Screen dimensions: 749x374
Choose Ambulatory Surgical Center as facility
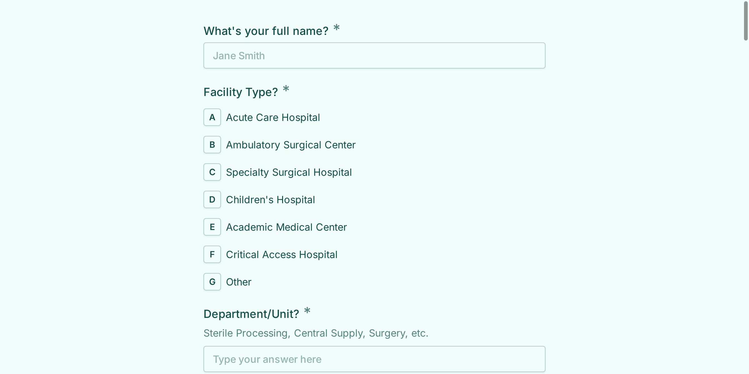click(291, 145)
